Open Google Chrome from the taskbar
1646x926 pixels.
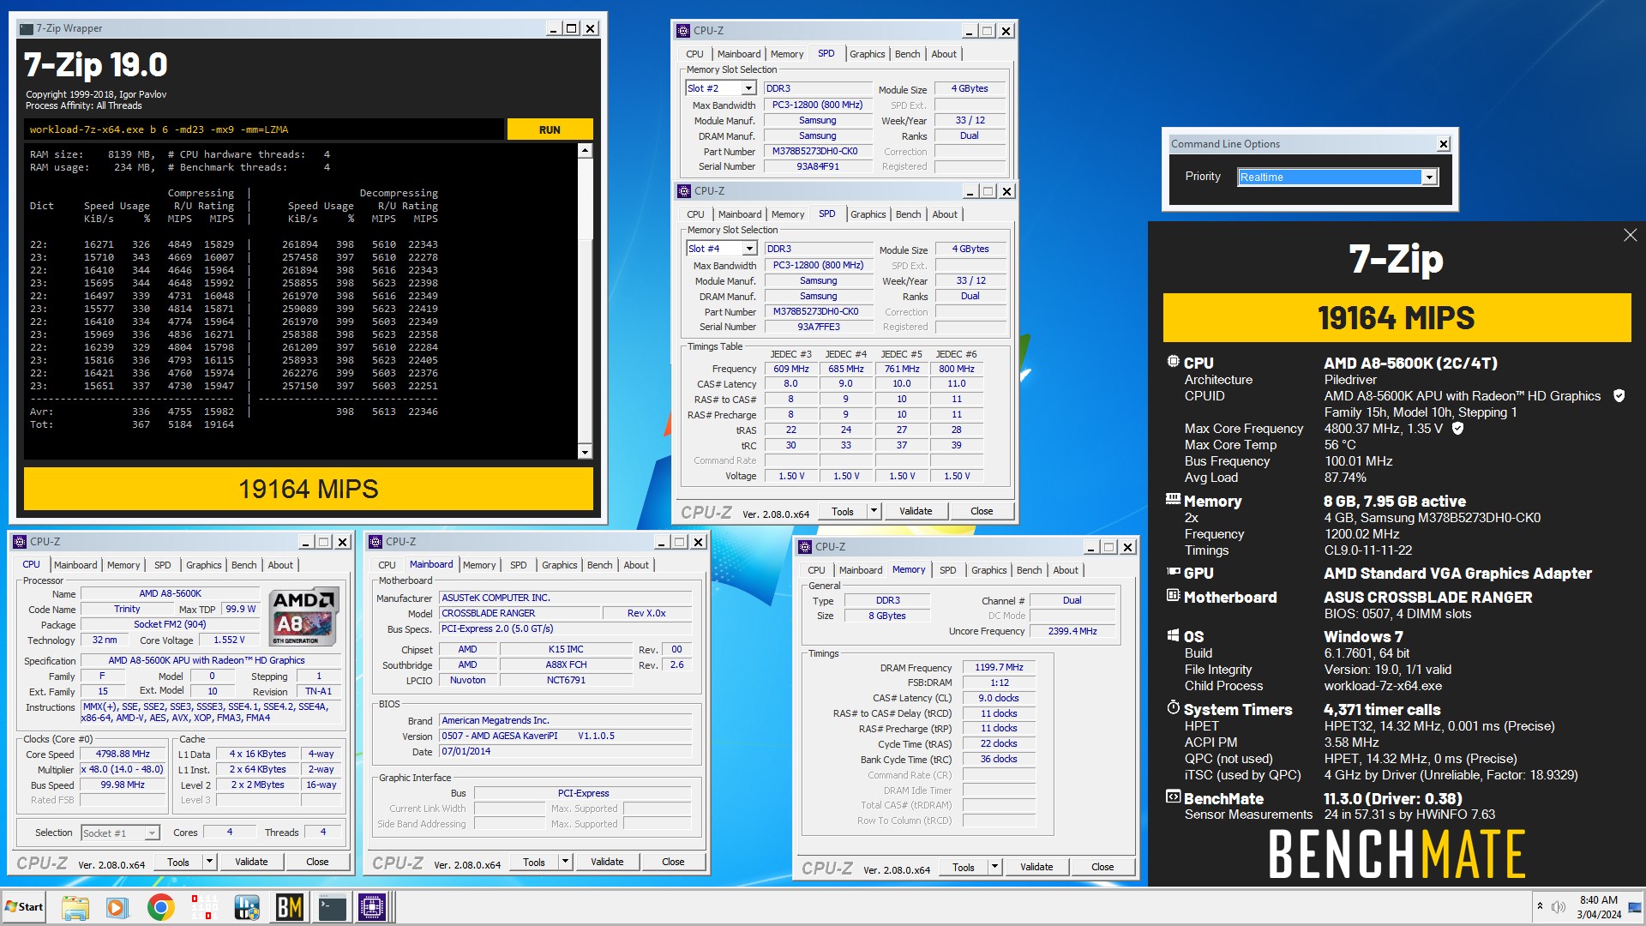click(160, 907)
